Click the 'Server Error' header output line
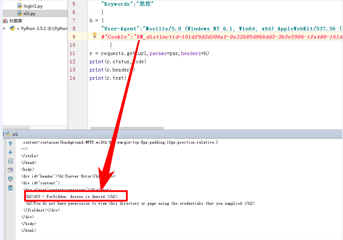The height and width of the screenshot is (240, 343). click(x=68, y=176)
